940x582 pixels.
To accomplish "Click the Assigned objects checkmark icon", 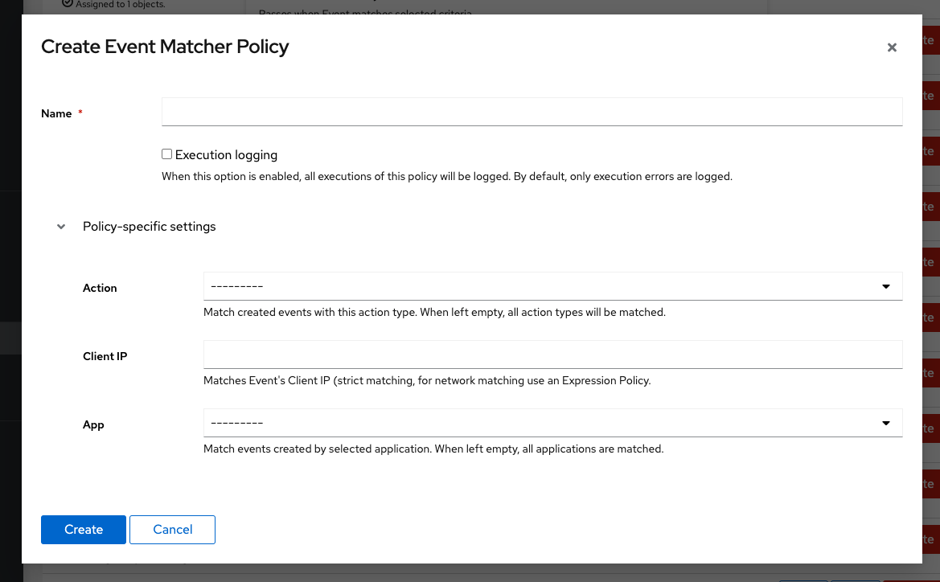I will 68,4.
